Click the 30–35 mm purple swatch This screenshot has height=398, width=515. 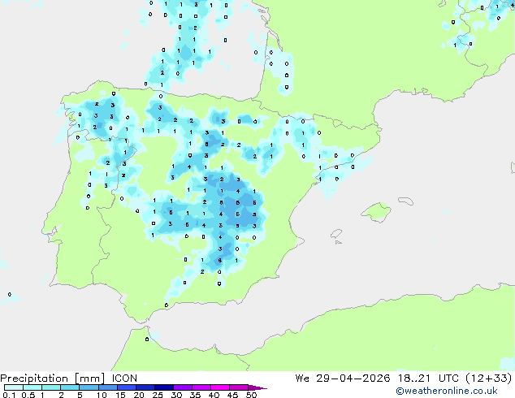coord(183,387)
